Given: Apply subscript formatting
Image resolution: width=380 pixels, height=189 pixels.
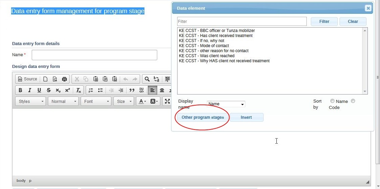Looking at the screenshot, I should pyautogui.click(x=58, y=90).
